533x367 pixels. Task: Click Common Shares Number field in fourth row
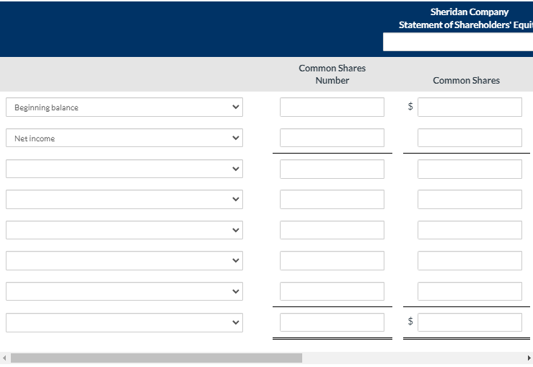click(x=332, y=200)
